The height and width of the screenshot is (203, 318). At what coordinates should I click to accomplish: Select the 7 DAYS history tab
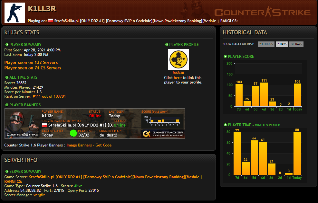point(282,44)
